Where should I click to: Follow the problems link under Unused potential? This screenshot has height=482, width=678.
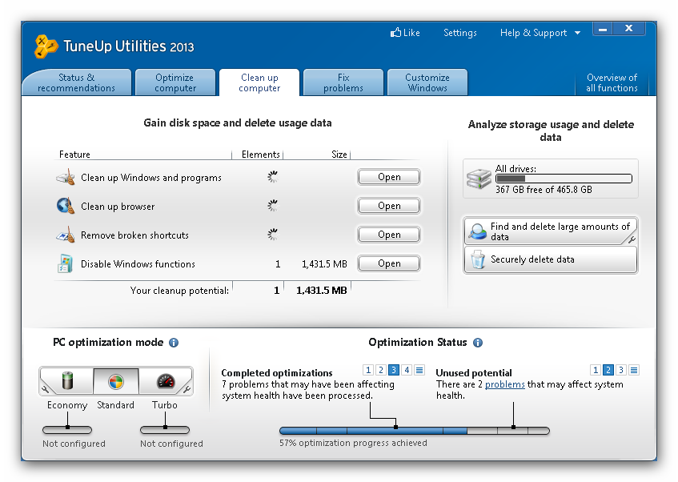pyautogui.click(x=504, y=384)
